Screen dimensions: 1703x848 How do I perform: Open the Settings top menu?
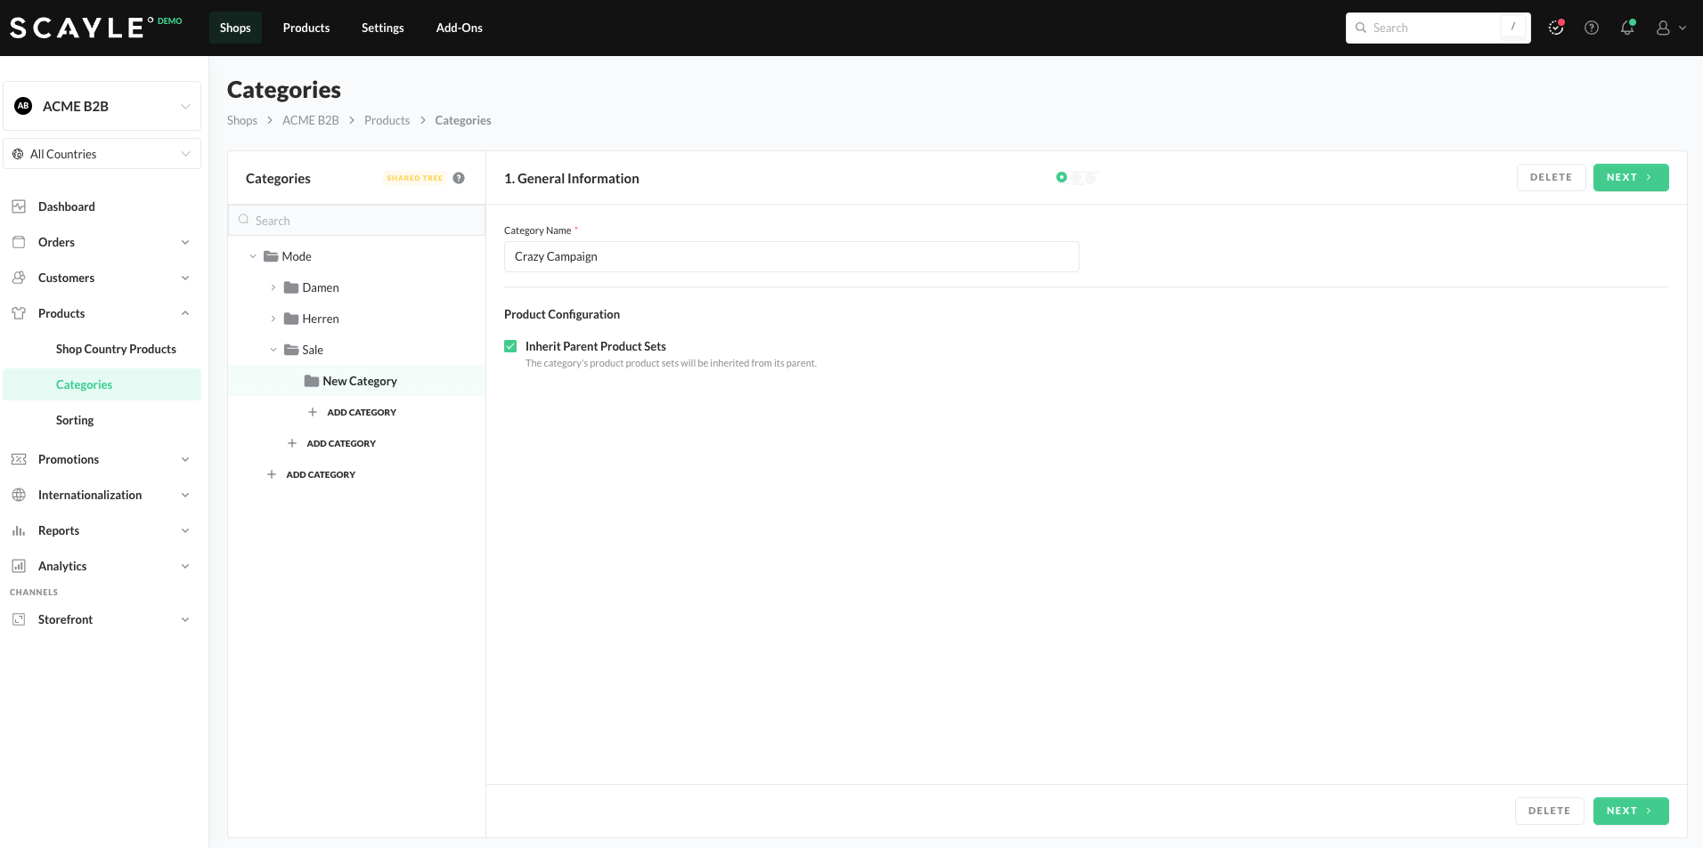(382, 28)
